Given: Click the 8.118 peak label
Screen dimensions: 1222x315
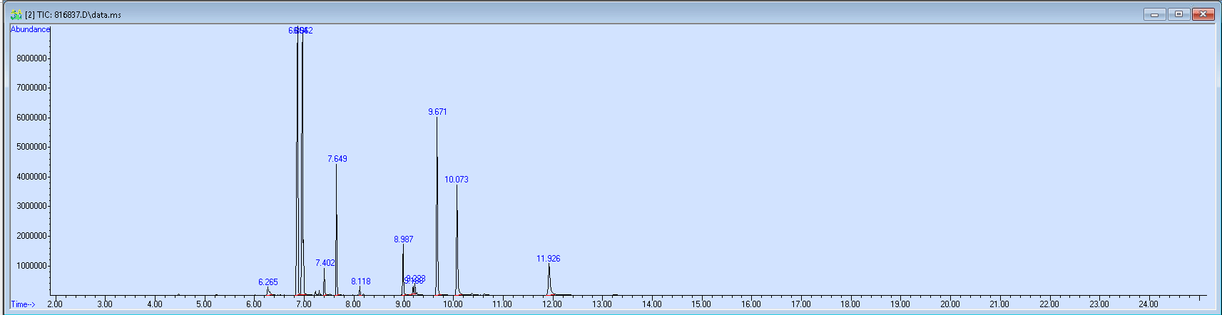Looking at the screenshot, I should 360,282.
